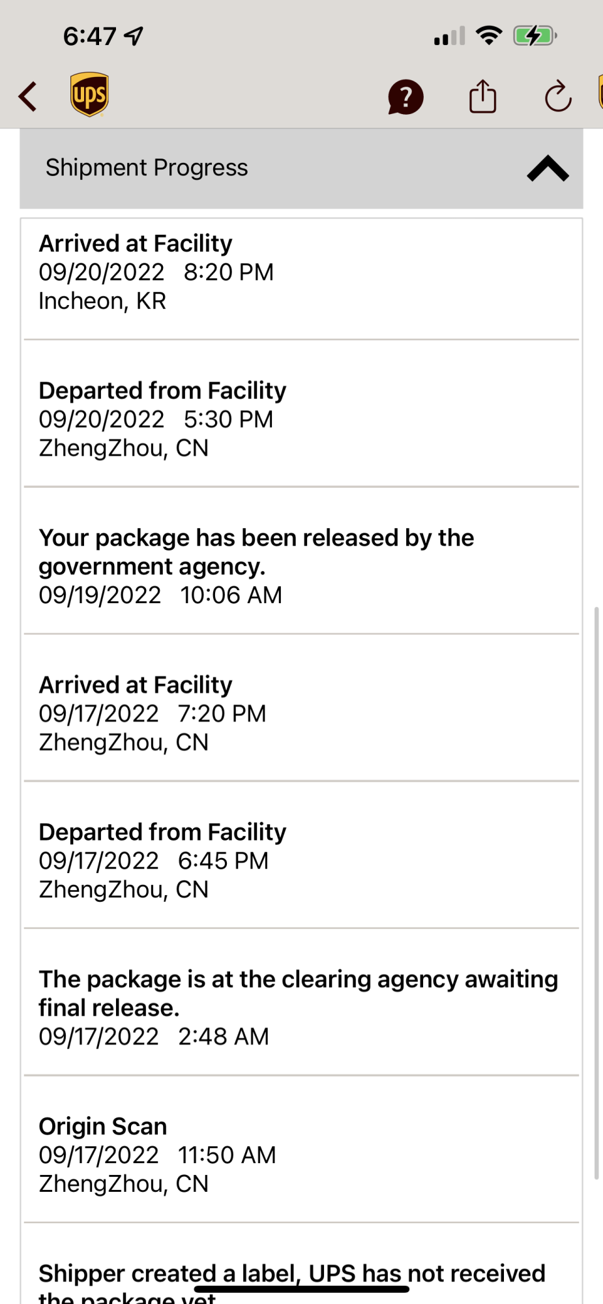Screen dimensions: 603x1304
Task: Tap the UPS shield logo
Action: pyautogui.click(x=89, y=95)
